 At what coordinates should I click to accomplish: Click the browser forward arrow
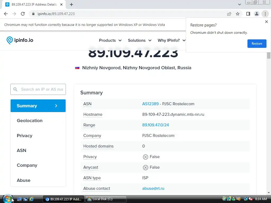pos(14,14)
